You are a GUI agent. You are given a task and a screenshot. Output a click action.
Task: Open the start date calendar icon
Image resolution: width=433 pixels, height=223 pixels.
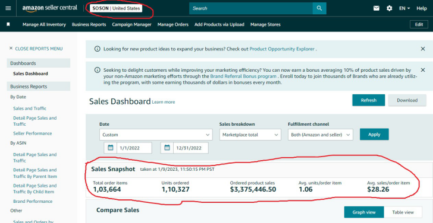coord(111,148)
